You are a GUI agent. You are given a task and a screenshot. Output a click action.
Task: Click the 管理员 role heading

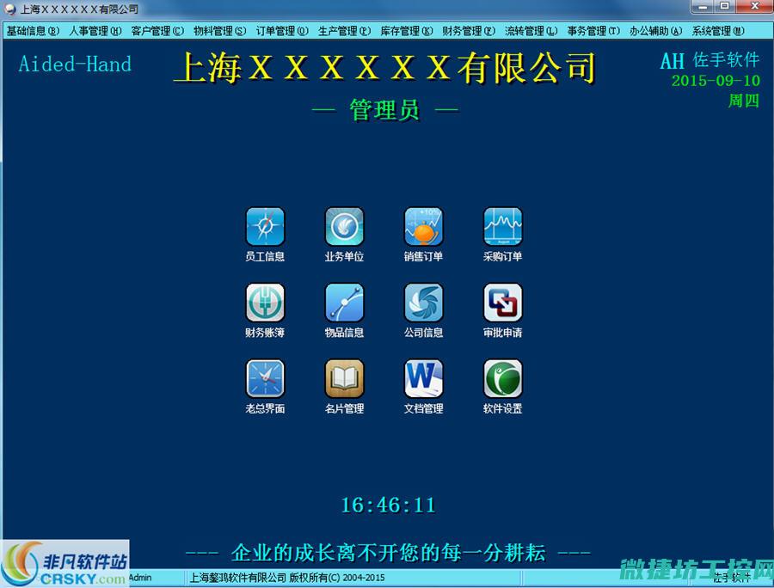pos(384,109)
